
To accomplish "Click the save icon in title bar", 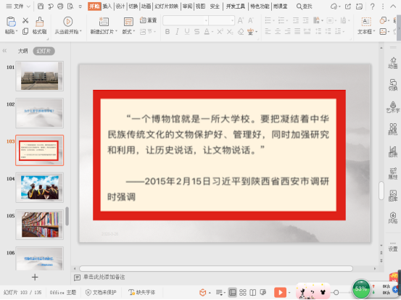I will coord(41,6).
